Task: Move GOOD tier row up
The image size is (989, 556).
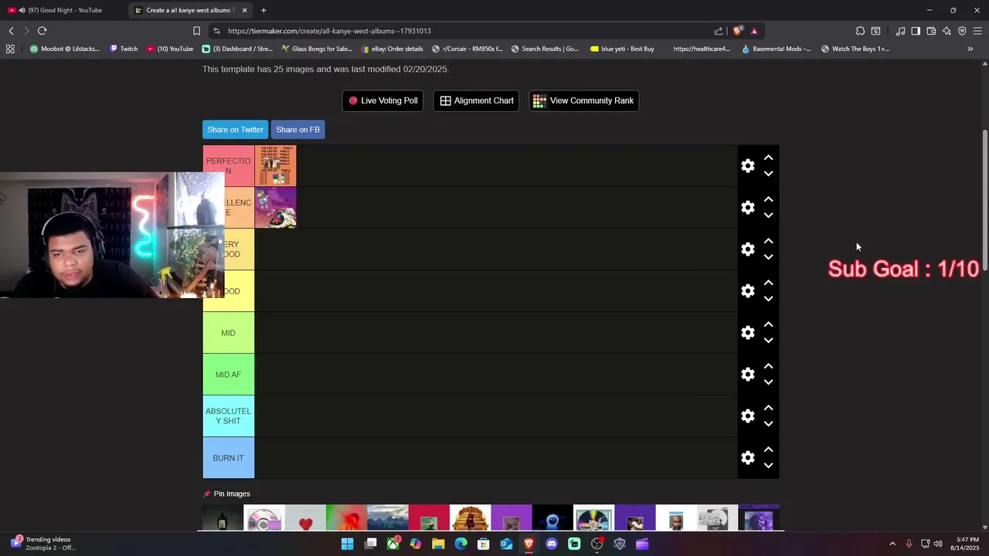Action: pos(768,283)
